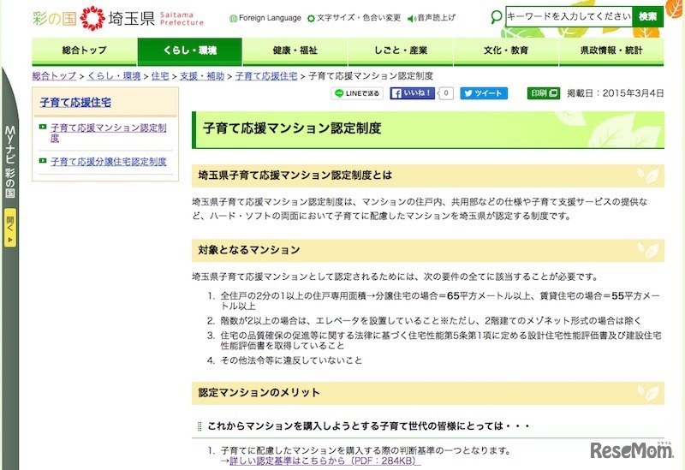Click the green 検索 button
685x470 pixels.
[647, 16]
